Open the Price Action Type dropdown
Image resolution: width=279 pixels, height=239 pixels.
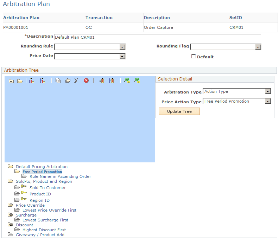click(237, 101)
